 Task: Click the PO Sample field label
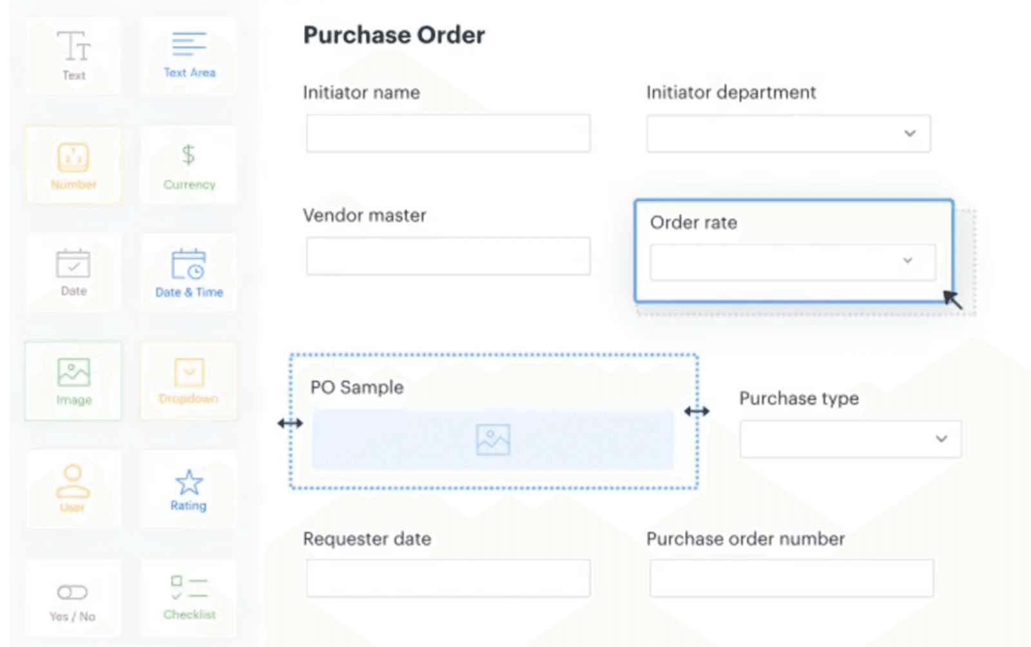tap(357, 387)
